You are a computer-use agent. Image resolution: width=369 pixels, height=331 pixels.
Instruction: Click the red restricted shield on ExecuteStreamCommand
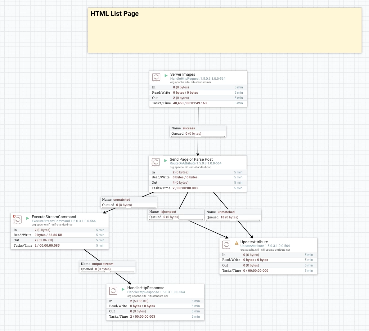tap(14, 217)
